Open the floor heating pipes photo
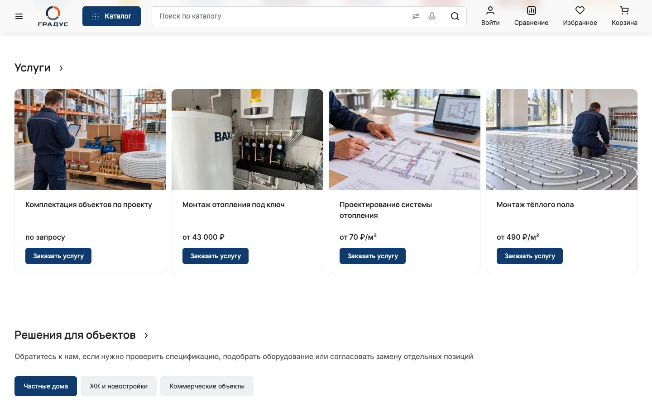Screen dimensions: 652x407 (x=561, y=139)
